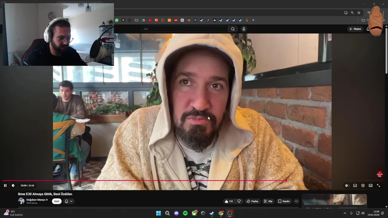Open Spotify from the taskbar
The image size is (388, 218).
click(x=185, y=213)
